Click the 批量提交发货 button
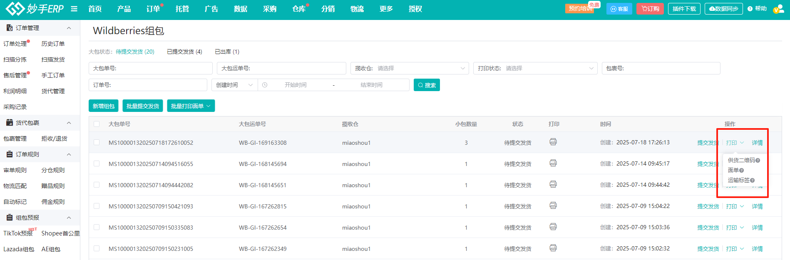790x260 pixels. tap(143, 106)
